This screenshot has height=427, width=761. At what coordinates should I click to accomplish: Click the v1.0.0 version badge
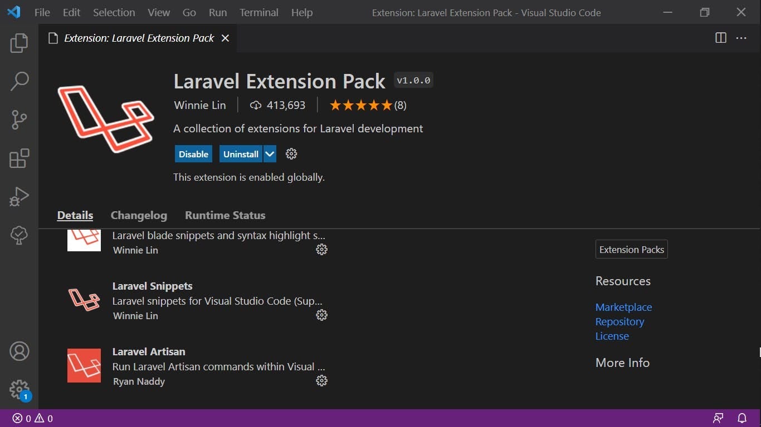413,80
